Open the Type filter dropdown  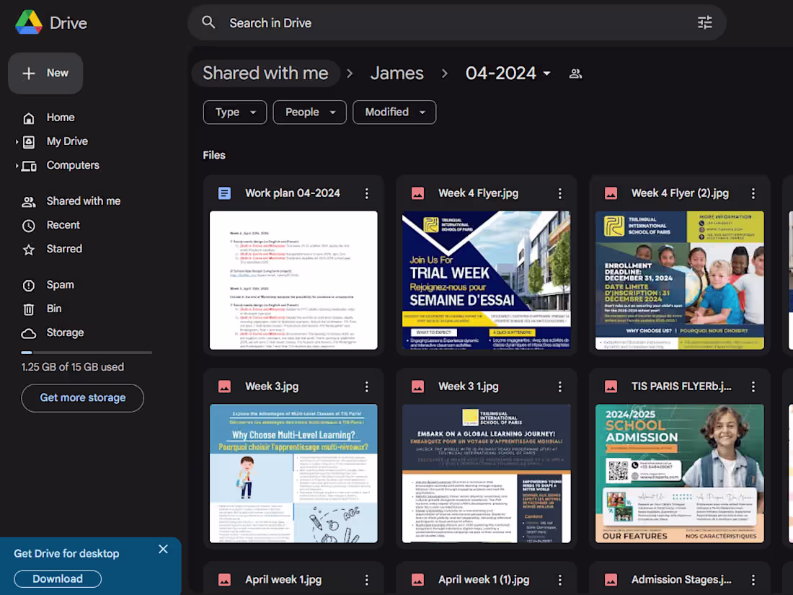[234, 112]
